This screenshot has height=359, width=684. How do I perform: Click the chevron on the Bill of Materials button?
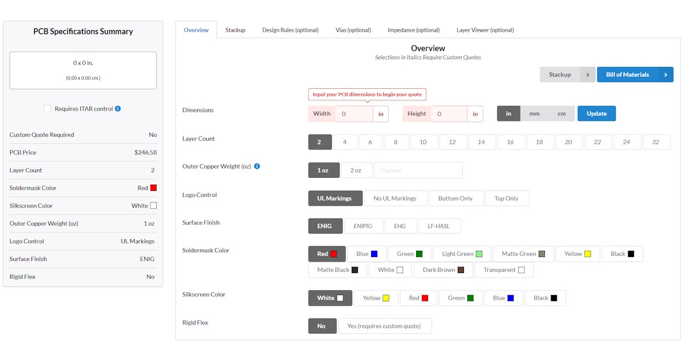(x=666, y=74)
